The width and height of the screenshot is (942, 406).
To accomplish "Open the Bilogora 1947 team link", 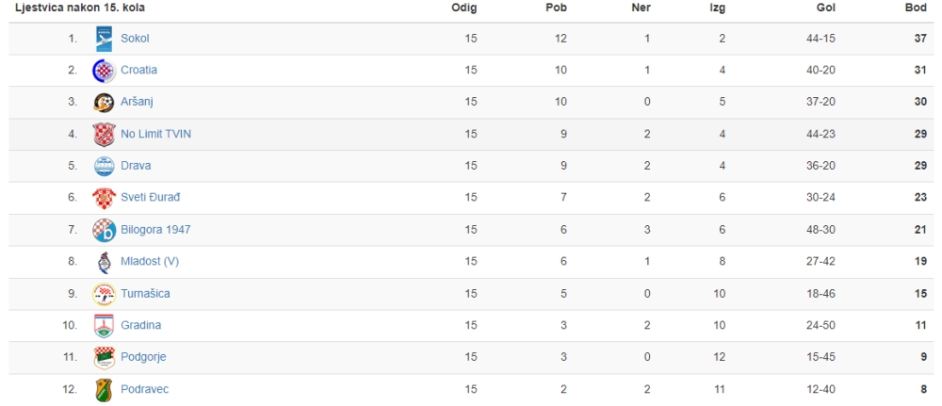I will pyautogui.click(x=155, y=230).
